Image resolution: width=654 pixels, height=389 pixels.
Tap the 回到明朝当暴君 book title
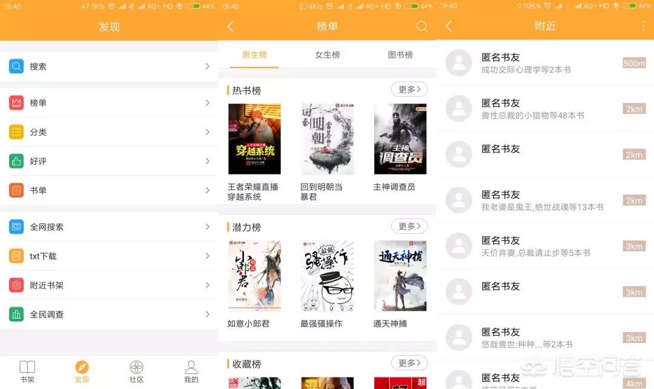click(x=322, y=191)
